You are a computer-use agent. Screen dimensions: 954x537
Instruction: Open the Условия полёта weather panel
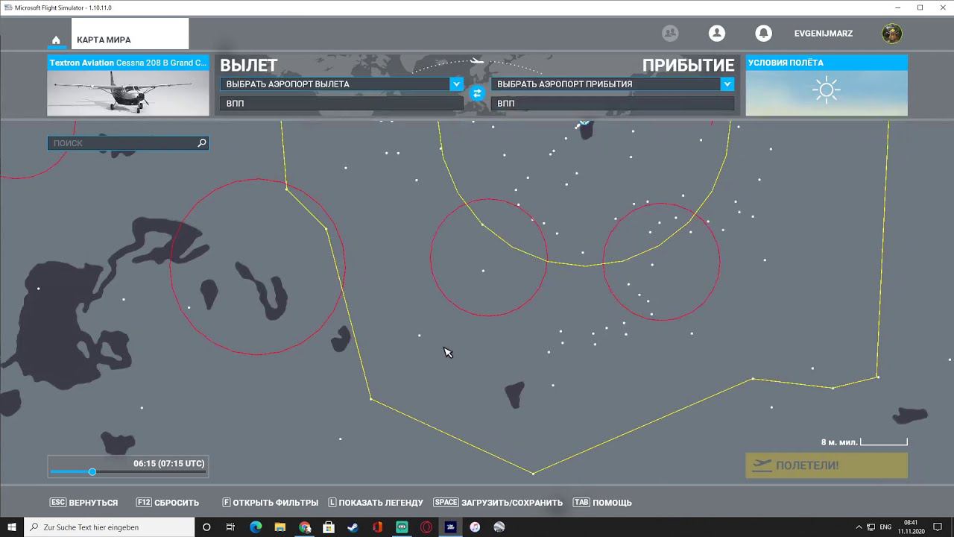[827, 86]
